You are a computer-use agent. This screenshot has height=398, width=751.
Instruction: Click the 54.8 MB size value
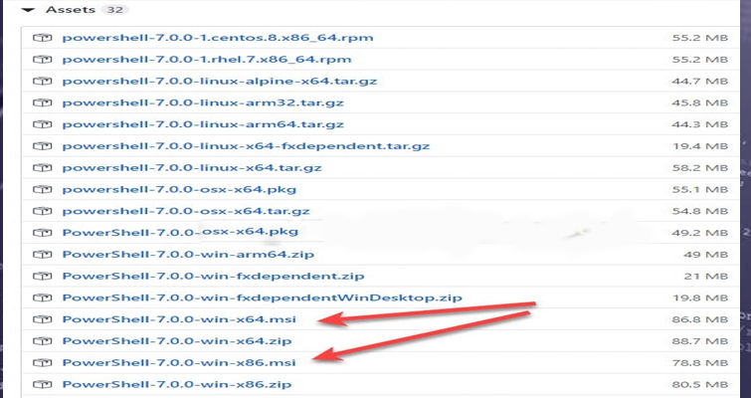(x=699, y=211)
